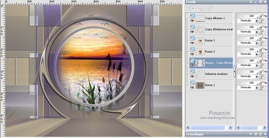The width and height of the screenshot is (269, 138).
Task: Click lock transparency icon for Copia diRaster 1
Action: click(261, 21)
